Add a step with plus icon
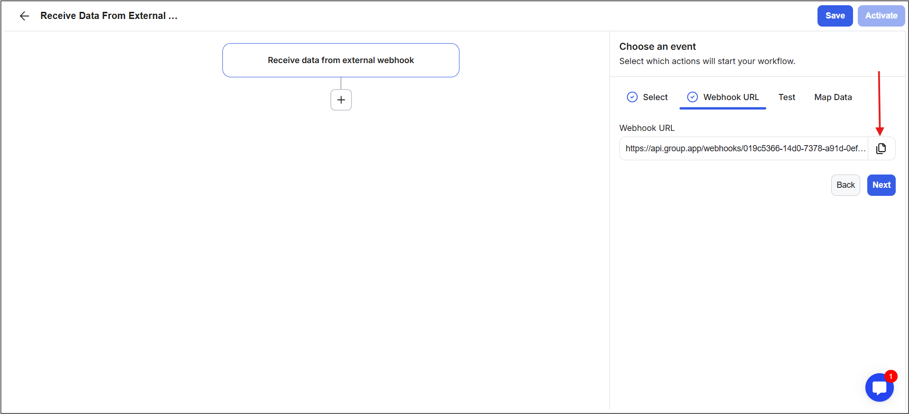The width and height of the screenshot is (909, 414). coord(341,100)
